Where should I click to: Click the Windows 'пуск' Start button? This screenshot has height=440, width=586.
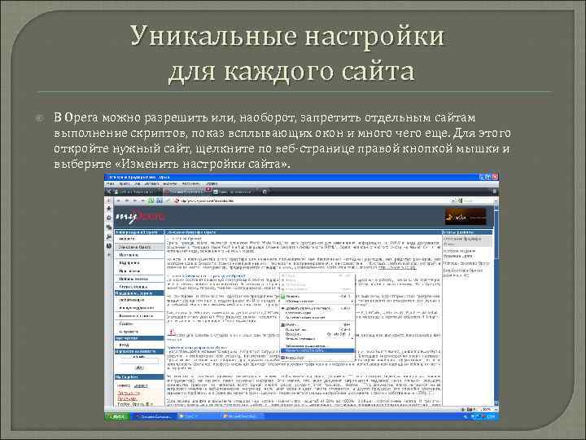(x=116, y=416)
